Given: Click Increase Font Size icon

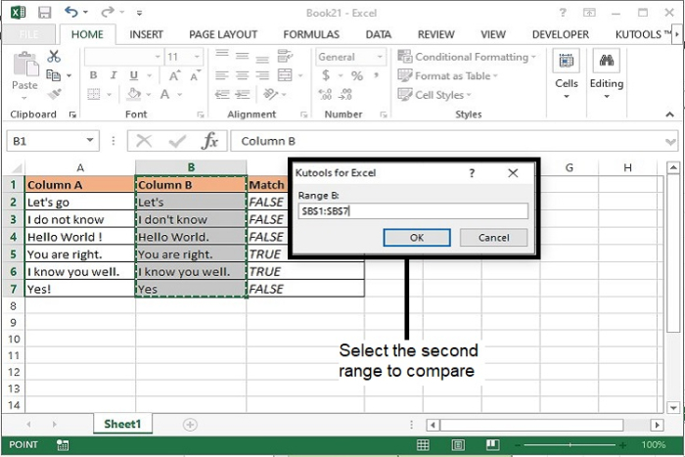Looking at the screenshot, I should 174,75.
